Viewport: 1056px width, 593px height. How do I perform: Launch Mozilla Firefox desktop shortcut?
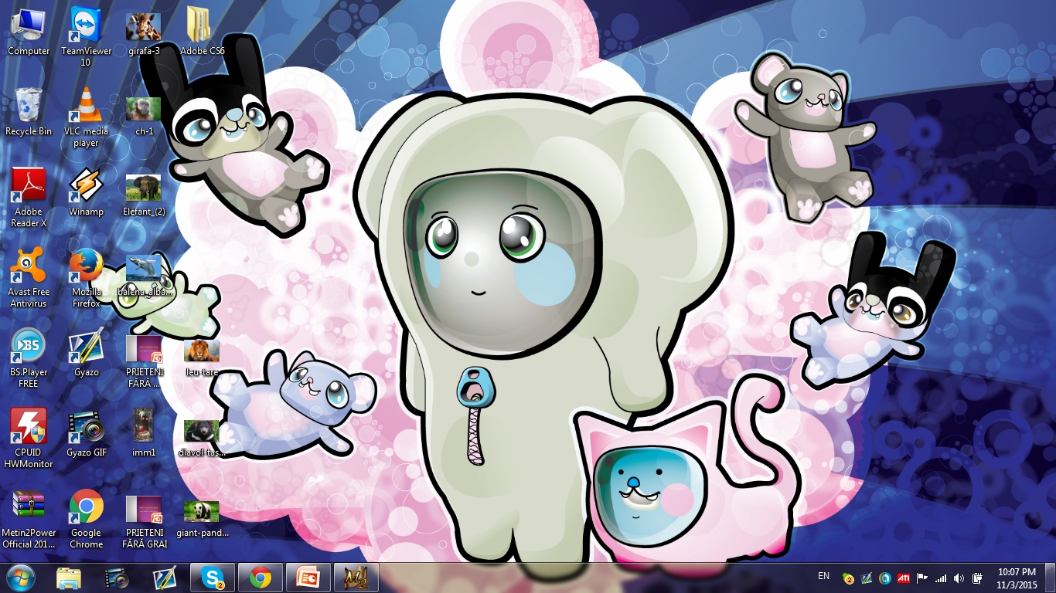point(86,278)
